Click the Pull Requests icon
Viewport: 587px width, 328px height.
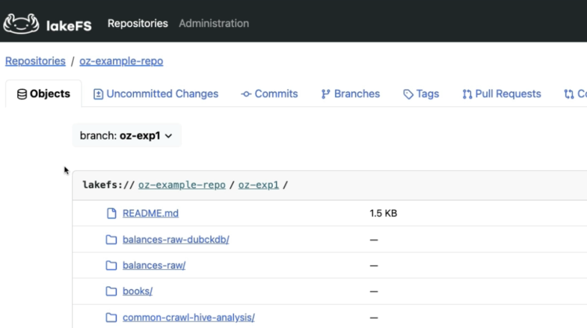(467, 94)
